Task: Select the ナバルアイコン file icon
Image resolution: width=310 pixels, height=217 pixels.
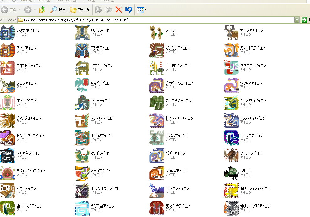Action: tap(157, 138)
